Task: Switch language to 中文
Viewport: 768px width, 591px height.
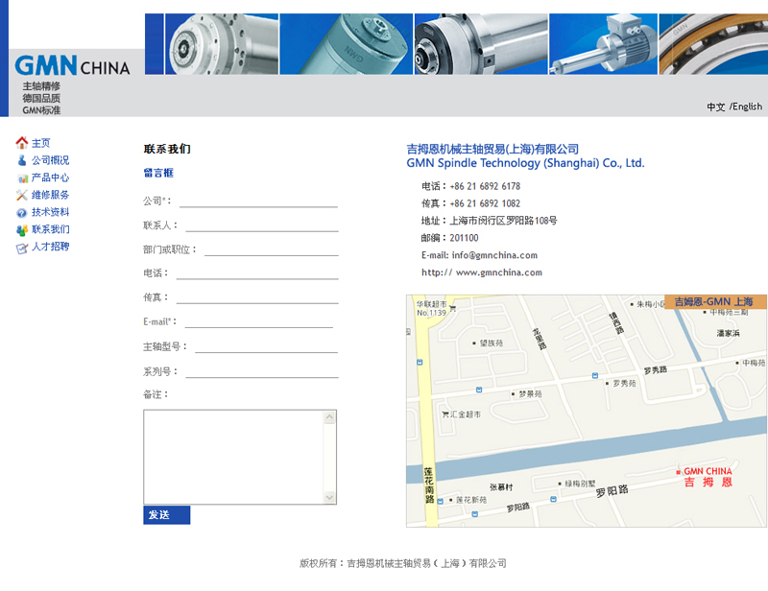Action: click(x=715, y=106)
